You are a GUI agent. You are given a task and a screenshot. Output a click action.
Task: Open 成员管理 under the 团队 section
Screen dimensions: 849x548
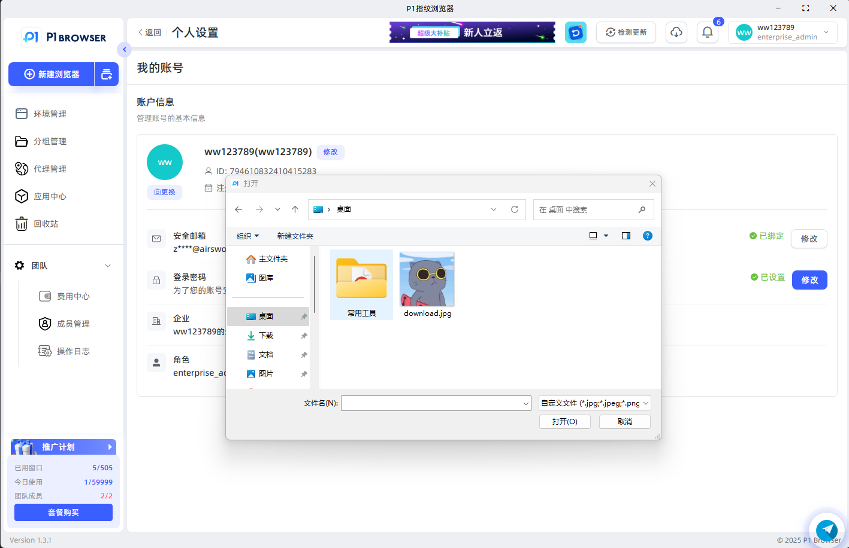72,324
